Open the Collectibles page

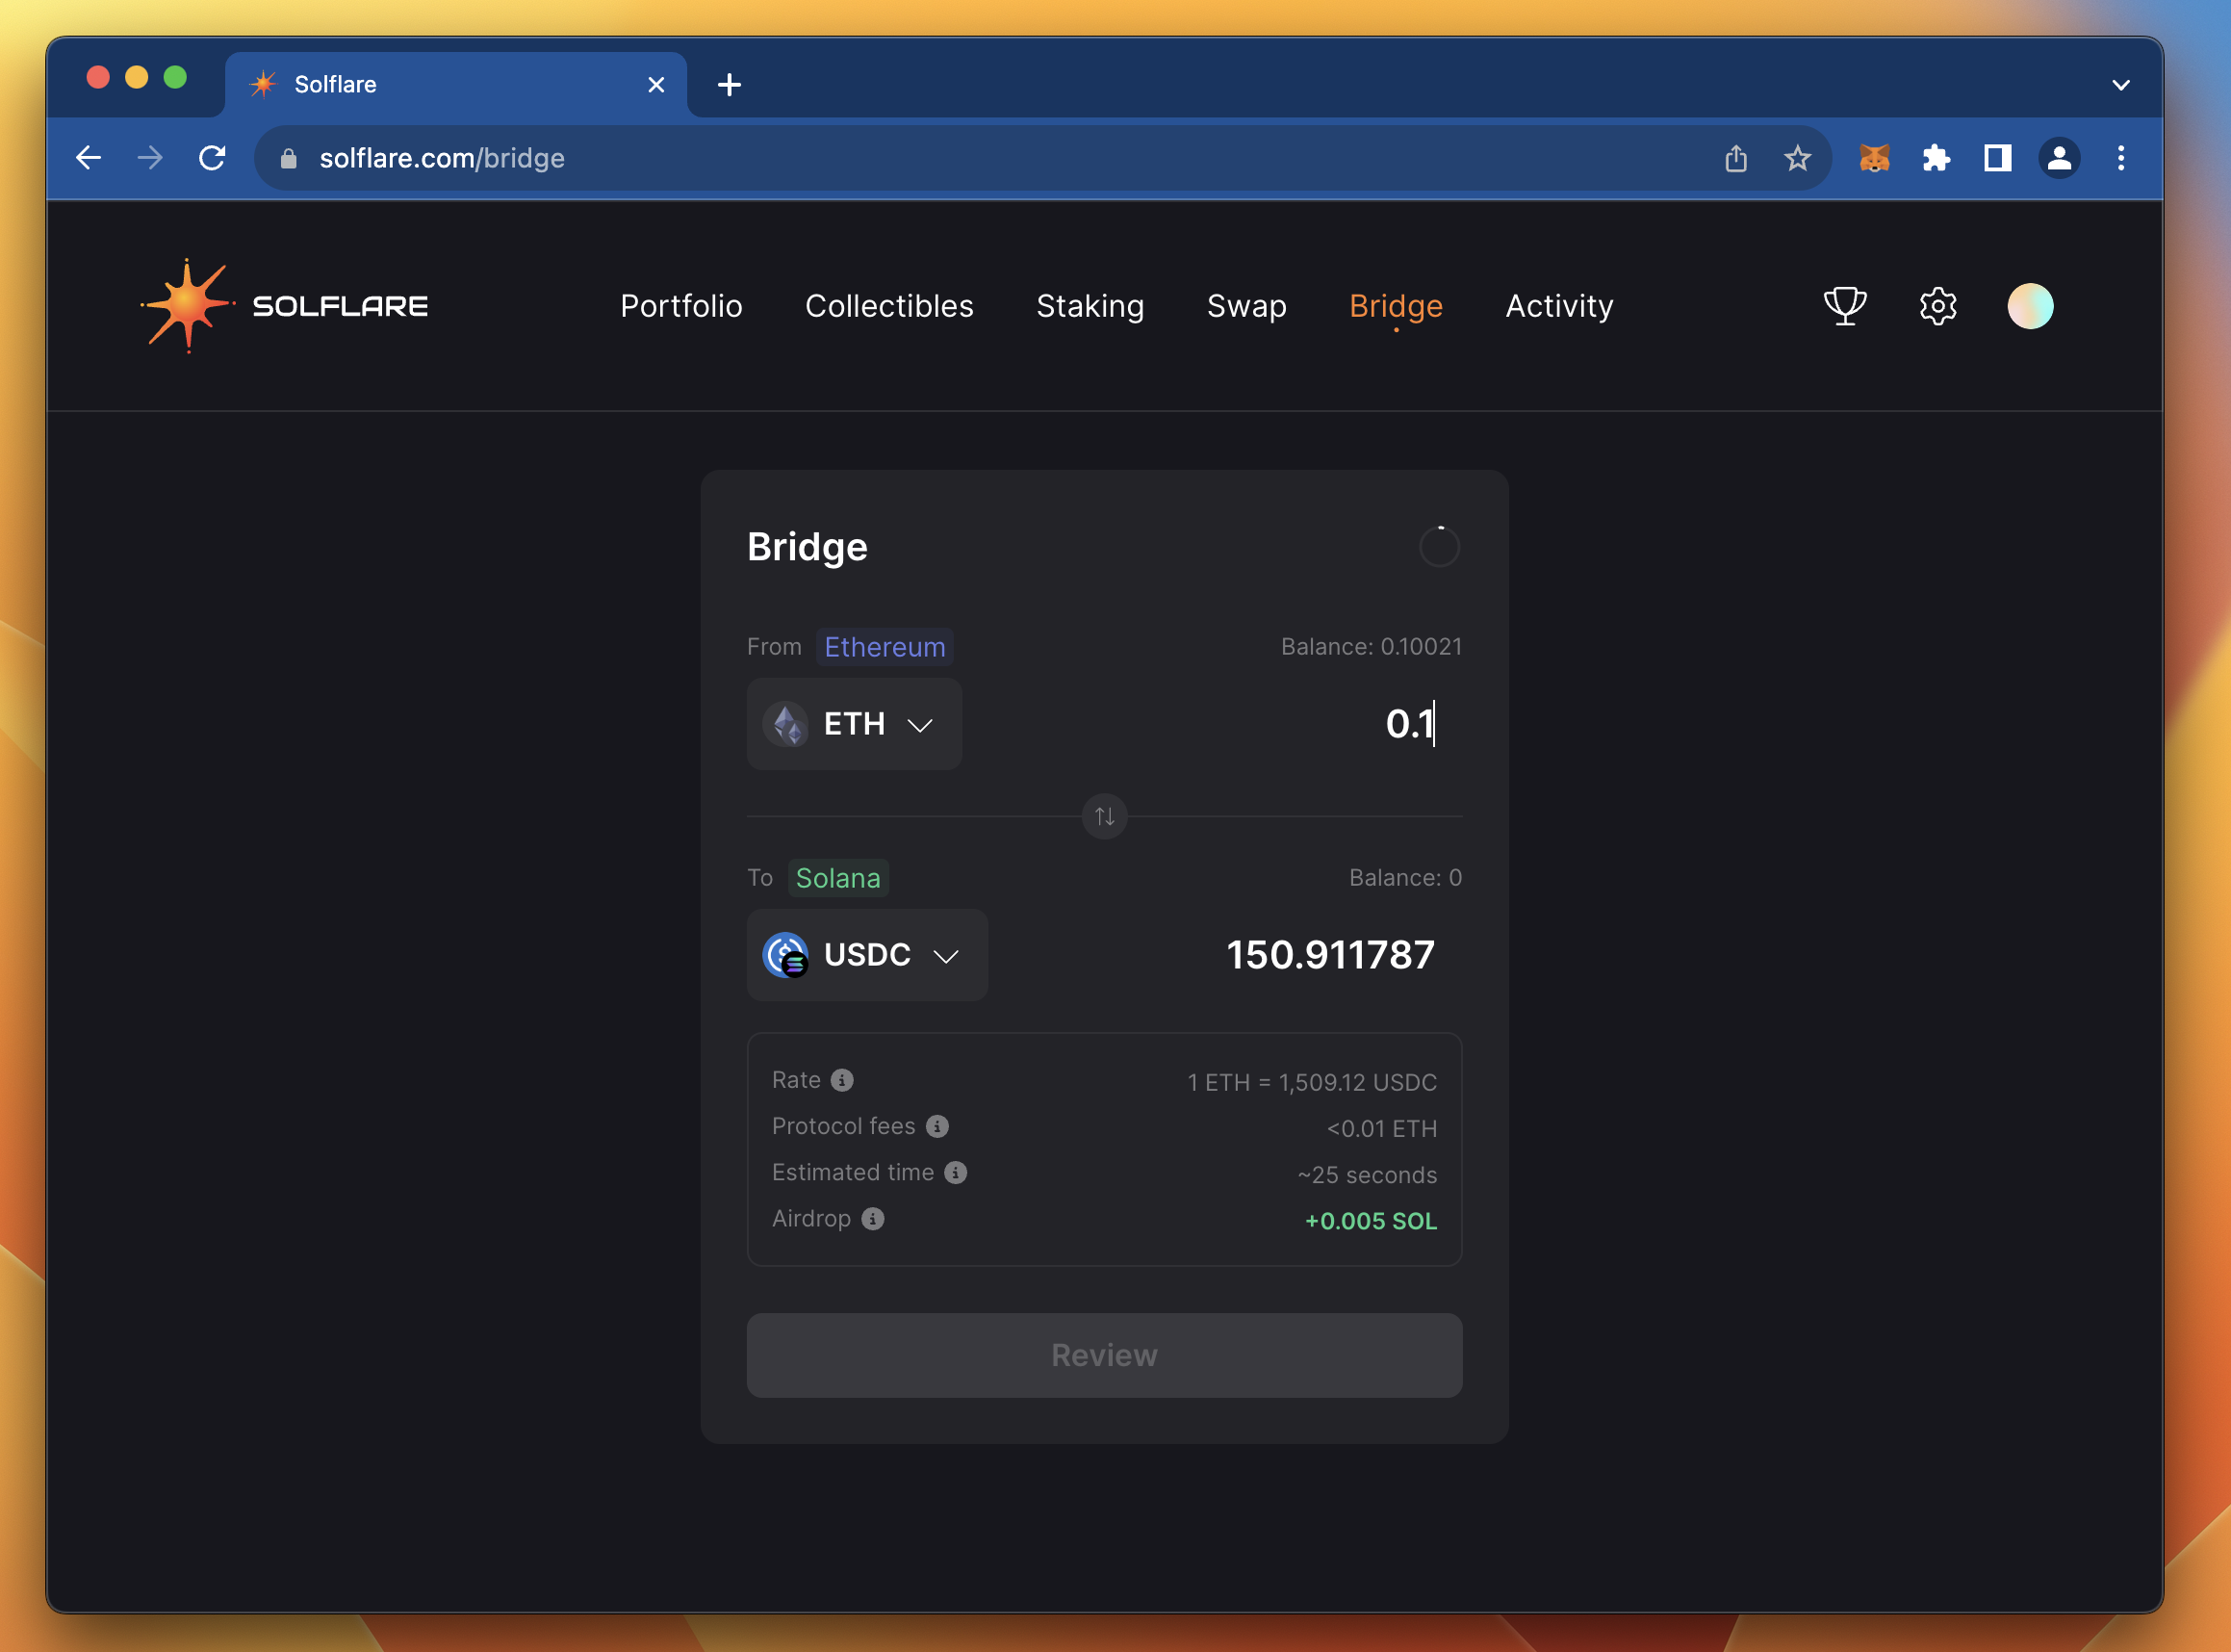(x=889, y=306)
